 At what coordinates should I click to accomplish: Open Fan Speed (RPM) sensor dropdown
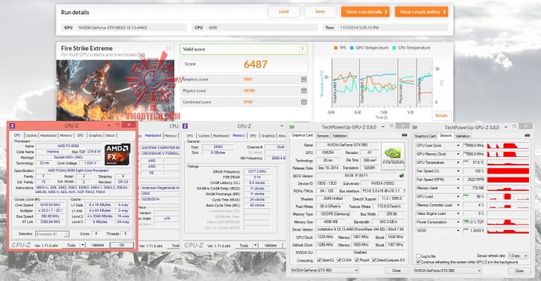458,180
